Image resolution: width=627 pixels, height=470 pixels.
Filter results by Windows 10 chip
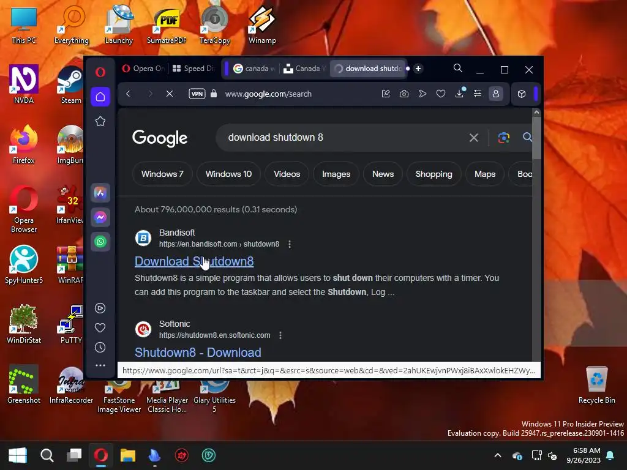(x=229, y=174)
